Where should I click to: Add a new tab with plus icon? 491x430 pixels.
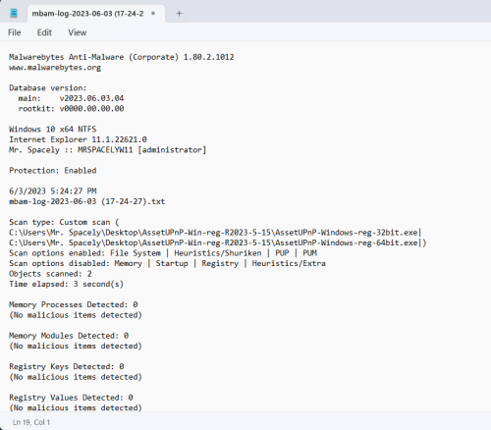click(x=179, y=14)
